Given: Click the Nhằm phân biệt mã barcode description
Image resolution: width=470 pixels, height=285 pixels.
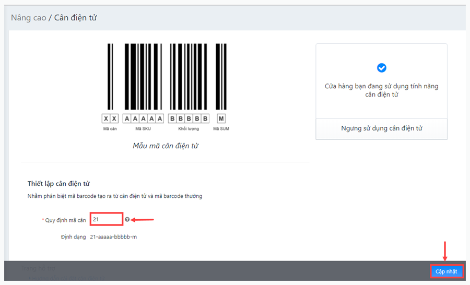Looking at the screenshot, I should pyautogui.click(x=115, y=196).
